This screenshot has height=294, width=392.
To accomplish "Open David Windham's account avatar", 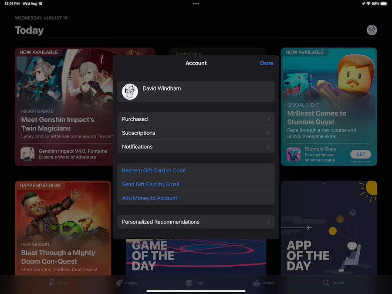I will 130,91.
